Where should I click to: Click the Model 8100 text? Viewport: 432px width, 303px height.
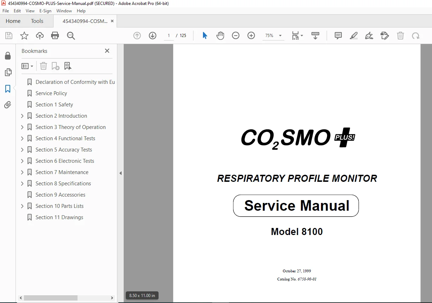pyautogui.click(x=297, y=231)
